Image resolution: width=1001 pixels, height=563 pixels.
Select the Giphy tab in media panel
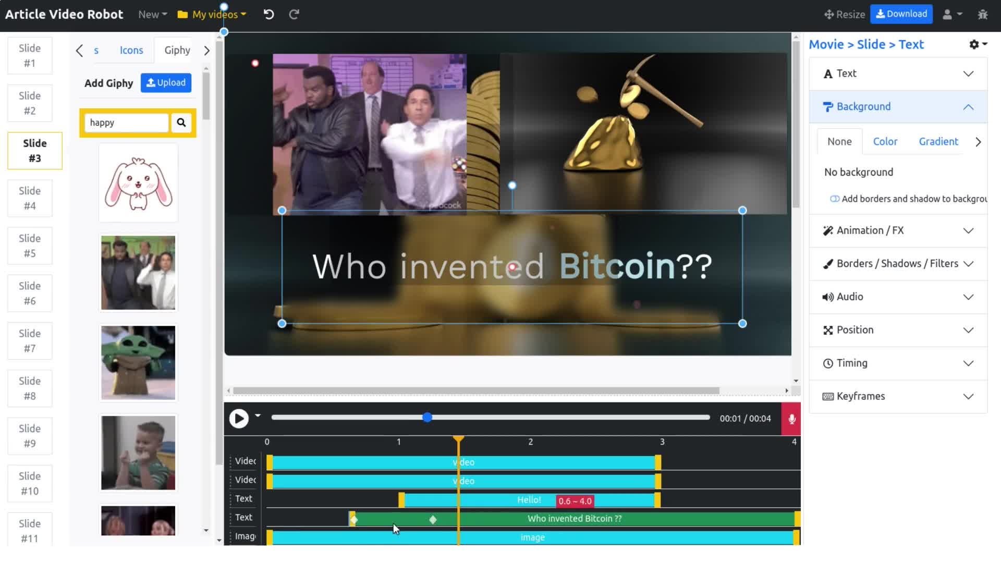177,50
